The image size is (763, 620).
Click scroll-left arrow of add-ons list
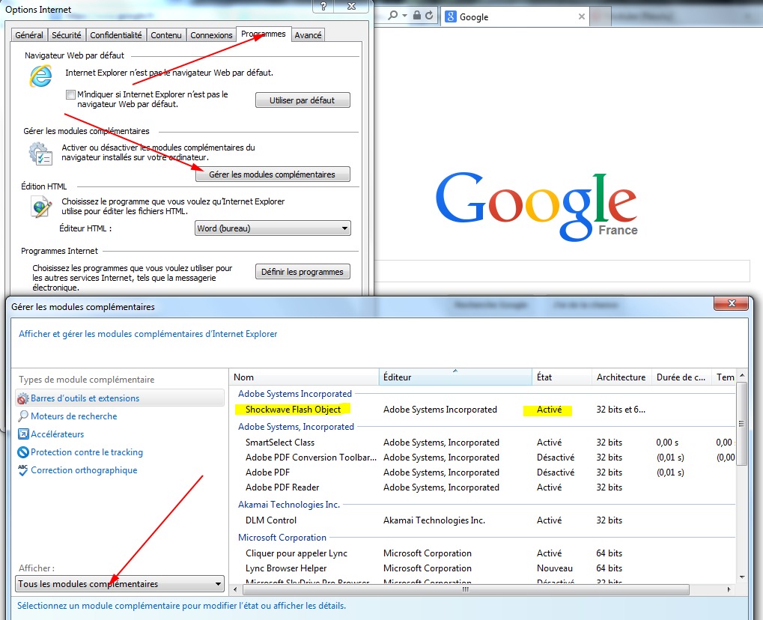235,589
